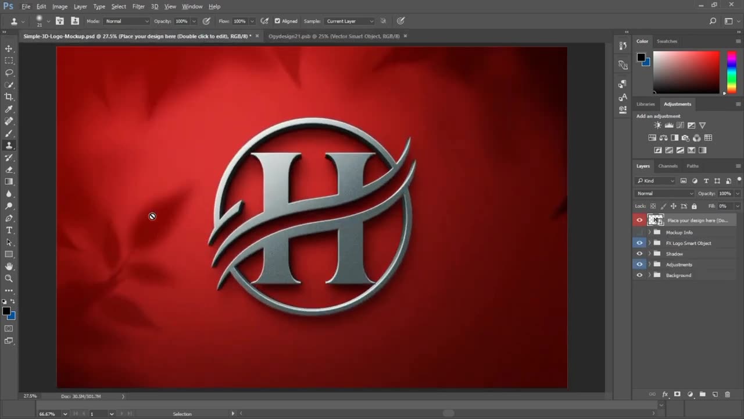
Task: Open the layer filter Kind dropdown
Action: [655, 181]
